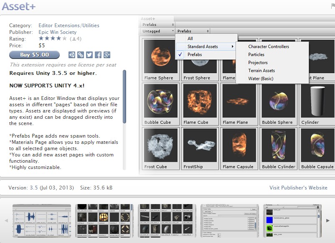Choose the Bubble Cylinder prefab

click(278, 148)
